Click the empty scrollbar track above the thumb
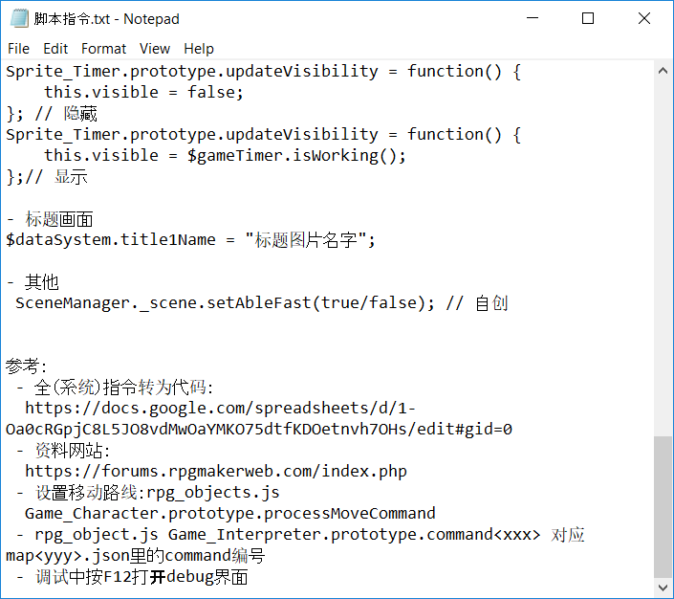Image resolution: width=674 pixels, height=599 pixels. tap(663, 257)
